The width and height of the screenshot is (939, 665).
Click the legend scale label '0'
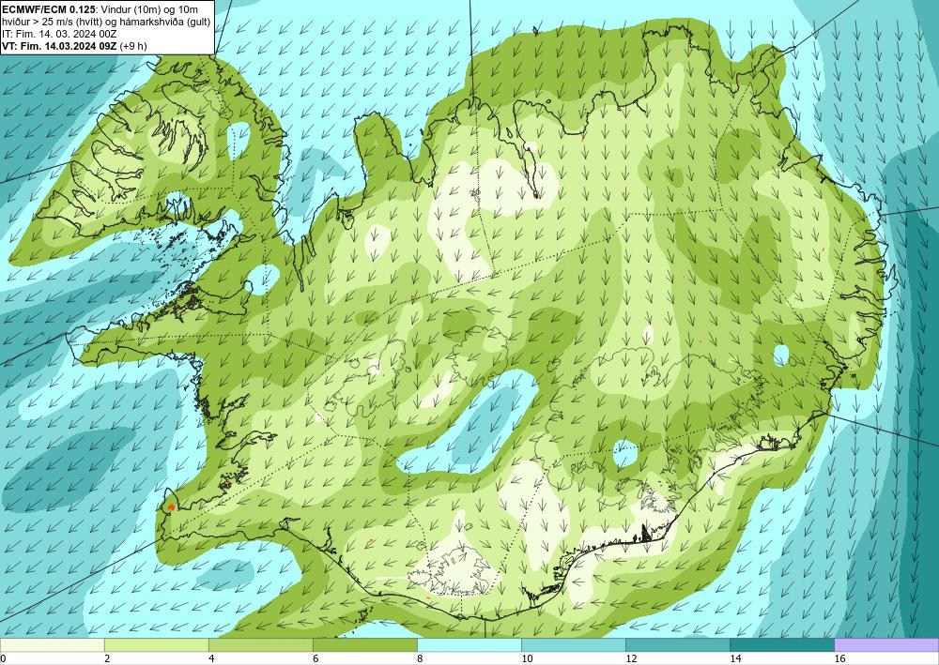tap(3, 658)
